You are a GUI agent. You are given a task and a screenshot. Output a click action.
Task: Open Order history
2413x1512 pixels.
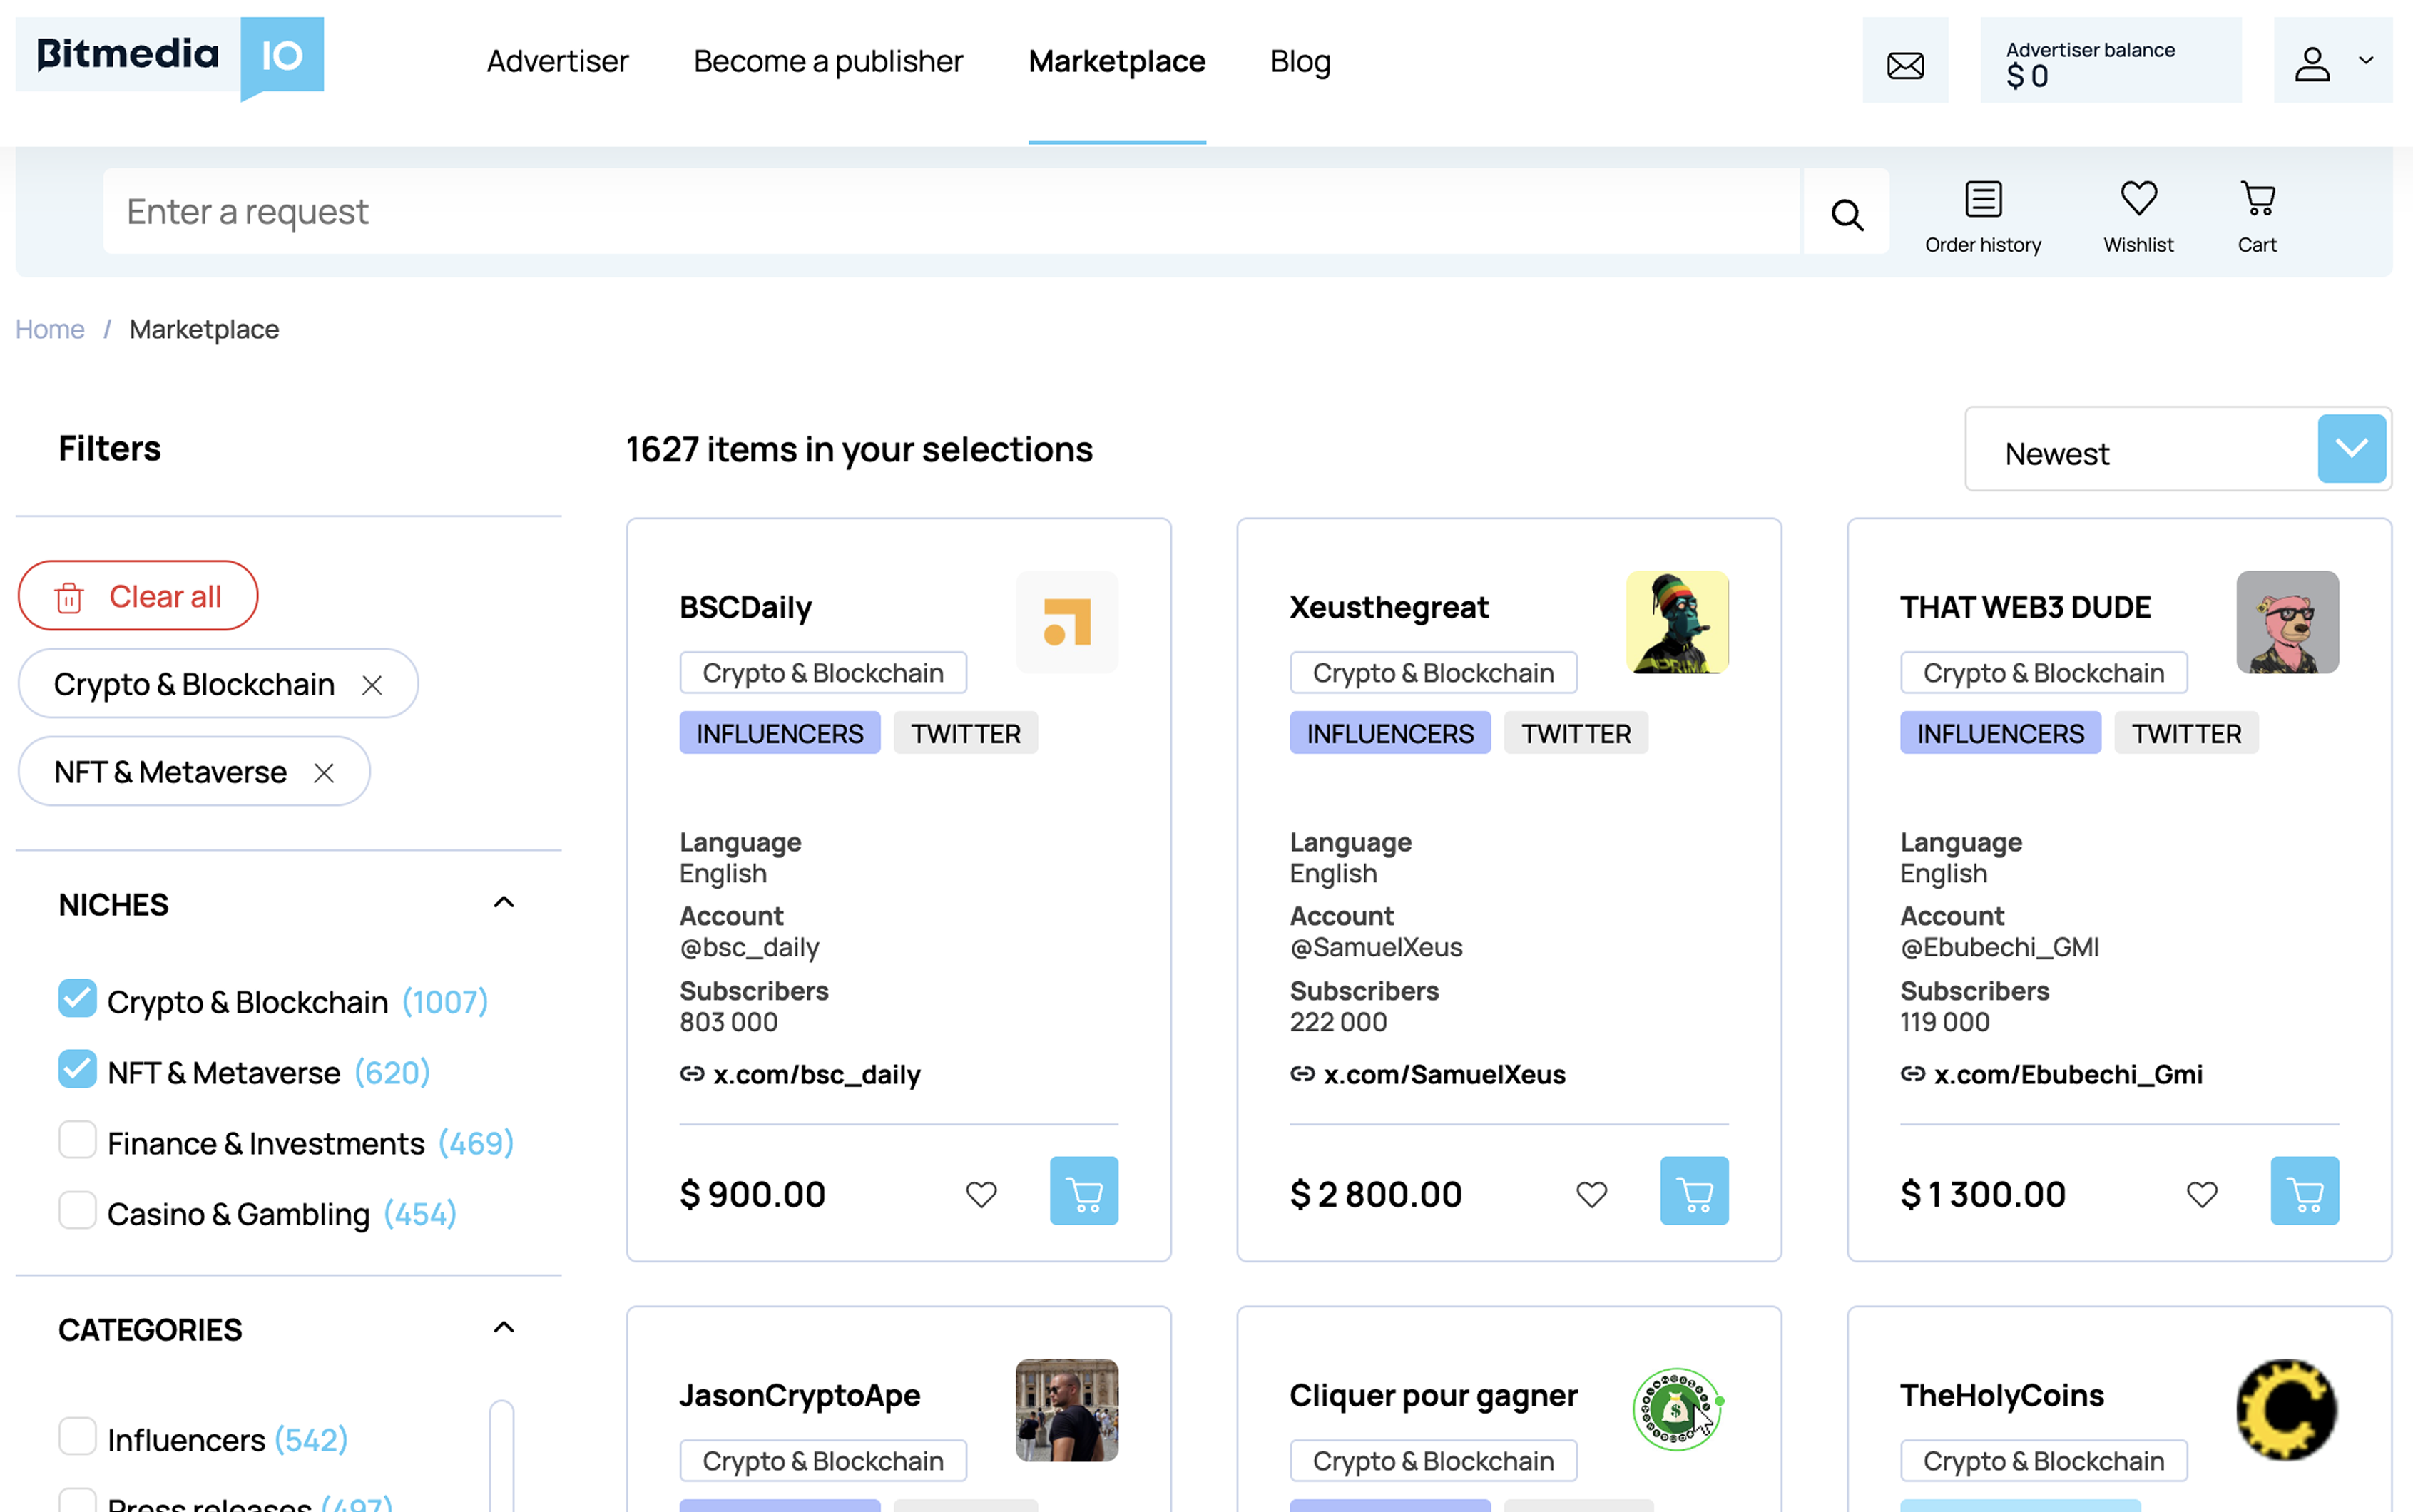pyautogui.click(x=1982, y=217)
